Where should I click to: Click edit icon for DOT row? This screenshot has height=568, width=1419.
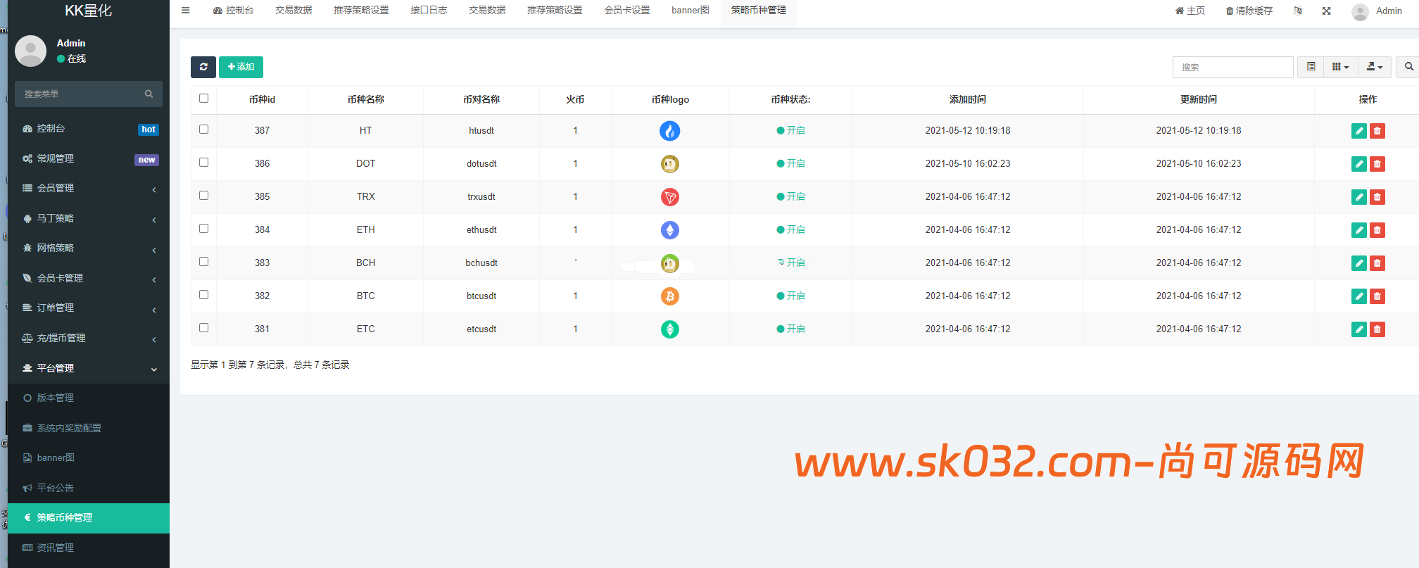1359,164
